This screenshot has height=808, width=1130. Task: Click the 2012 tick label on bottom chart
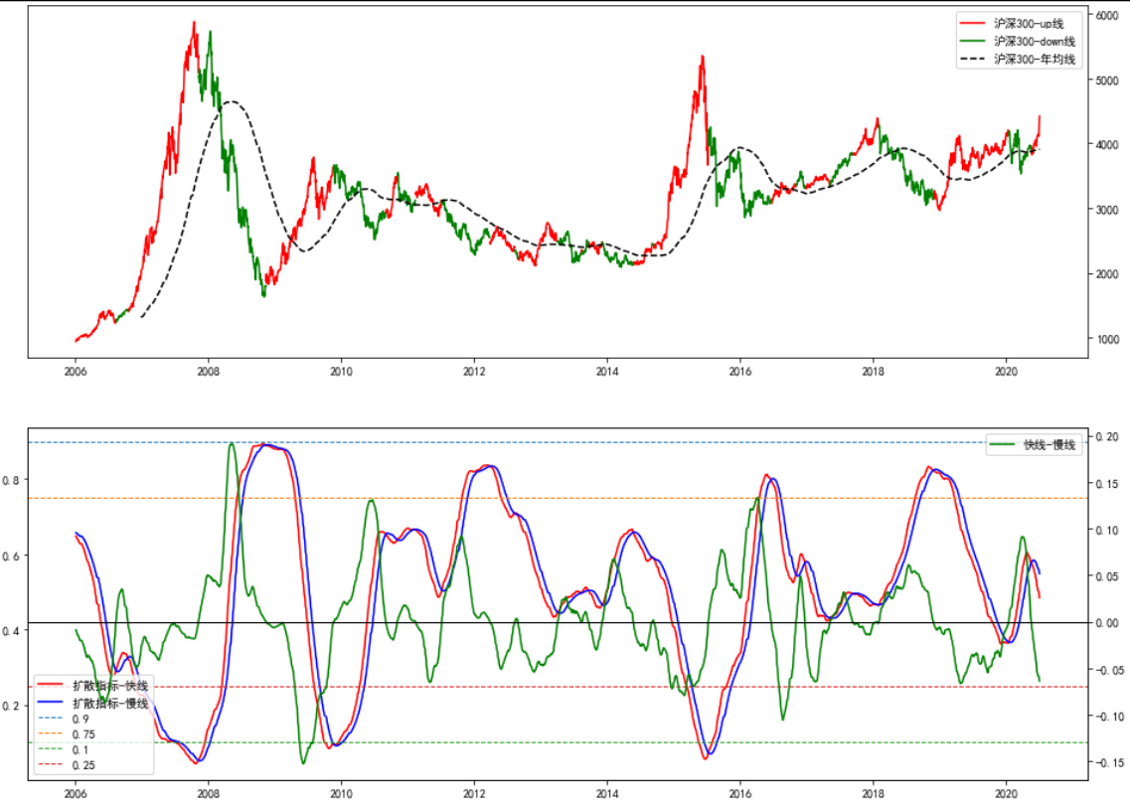(474, 793)
